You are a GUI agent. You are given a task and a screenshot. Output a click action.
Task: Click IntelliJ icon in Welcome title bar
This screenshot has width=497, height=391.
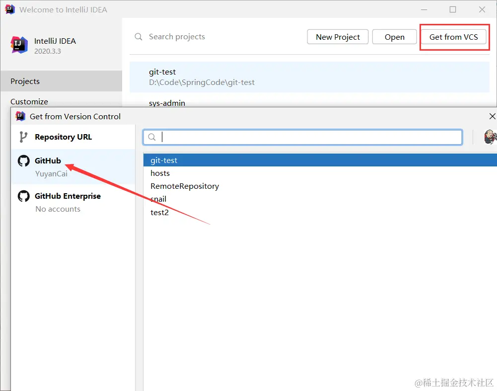pyautogui.click(x=10, y=9)
